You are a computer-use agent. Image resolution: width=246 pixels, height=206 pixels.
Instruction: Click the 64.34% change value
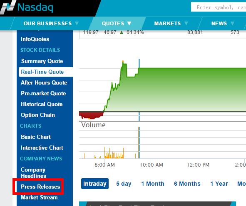click(135, 32)
